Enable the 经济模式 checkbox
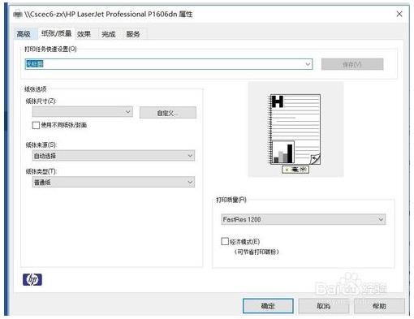Screen dimensions: 414x319 point(225,241)
